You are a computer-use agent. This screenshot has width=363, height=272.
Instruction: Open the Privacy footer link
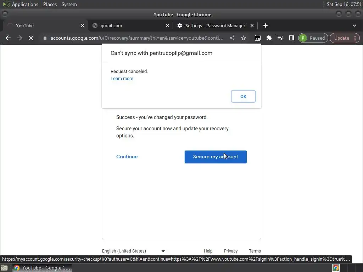[x=230, y=251]
